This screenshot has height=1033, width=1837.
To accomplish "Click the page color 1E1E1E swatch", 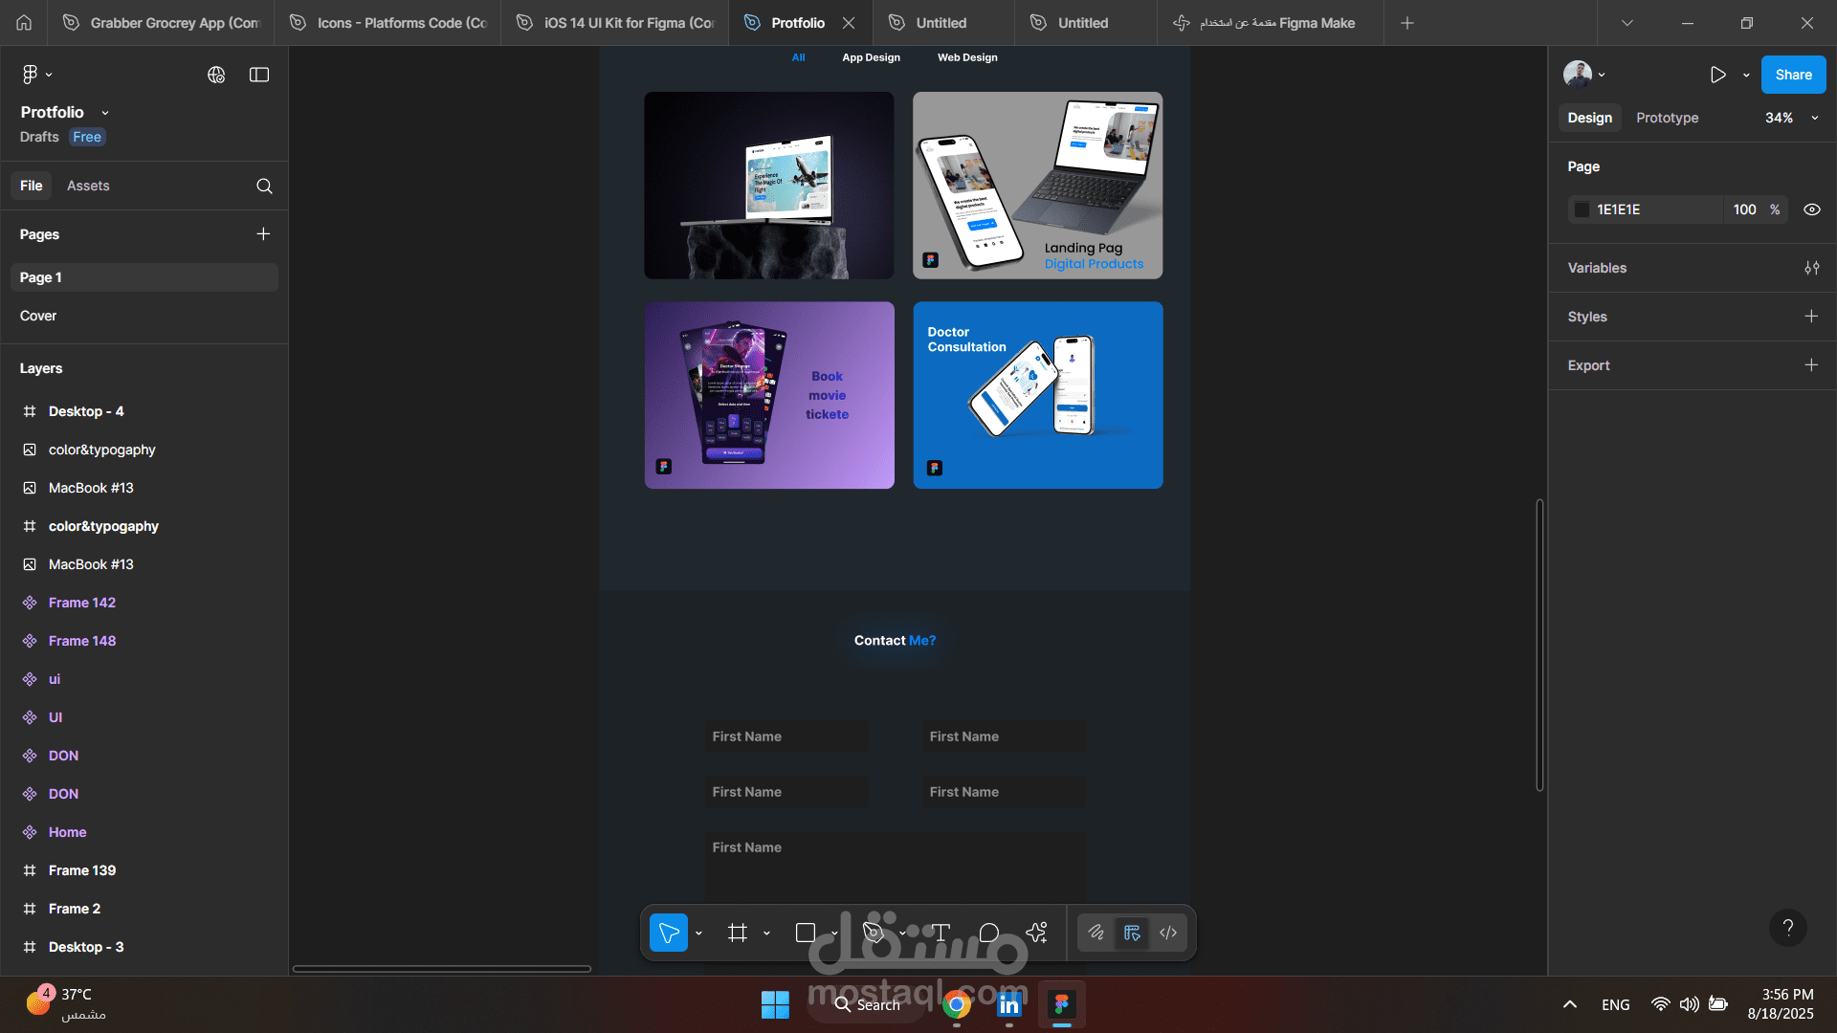I will coord(1582,209).
